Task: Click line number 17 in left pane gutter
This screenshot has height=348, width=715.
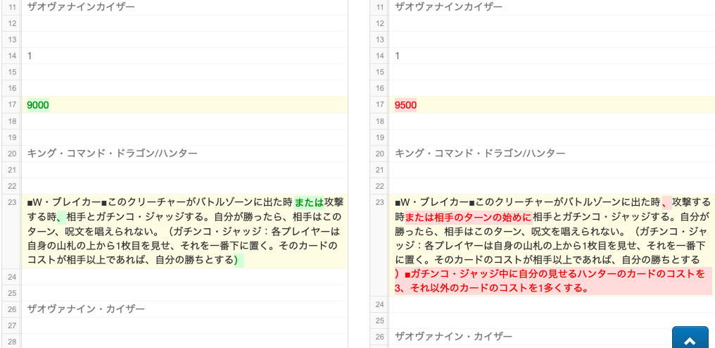Action: click(x=12, y=104)
